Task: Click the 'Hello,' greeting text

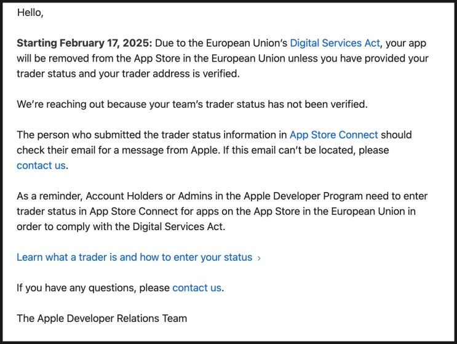Action: click(x=30, y=12)
